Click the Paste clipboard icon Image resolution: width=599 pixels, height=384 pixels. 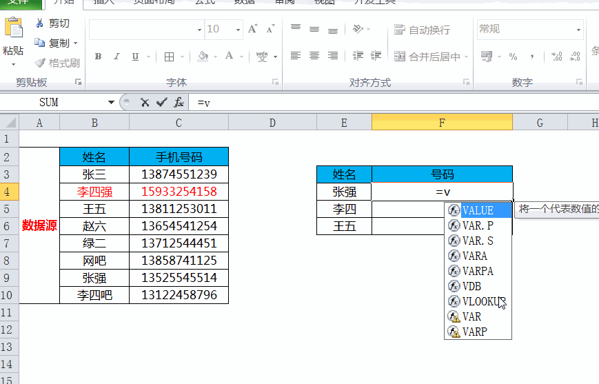[14, 28]
